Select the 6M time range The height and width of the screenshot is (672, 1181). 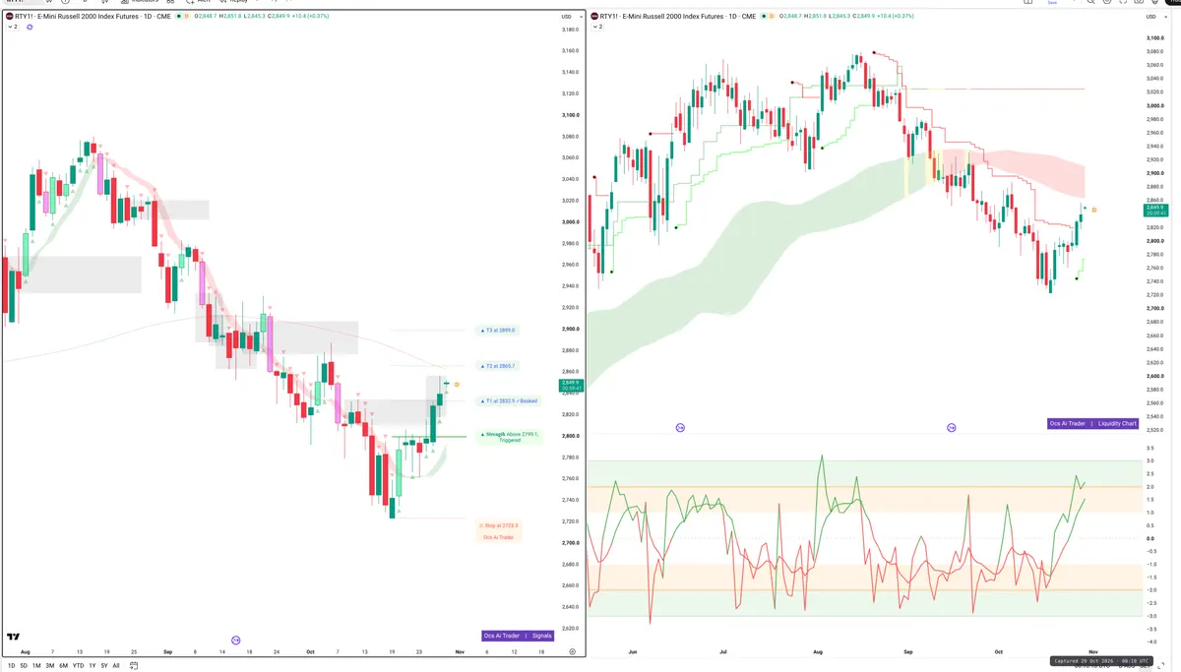click(63, 666)
